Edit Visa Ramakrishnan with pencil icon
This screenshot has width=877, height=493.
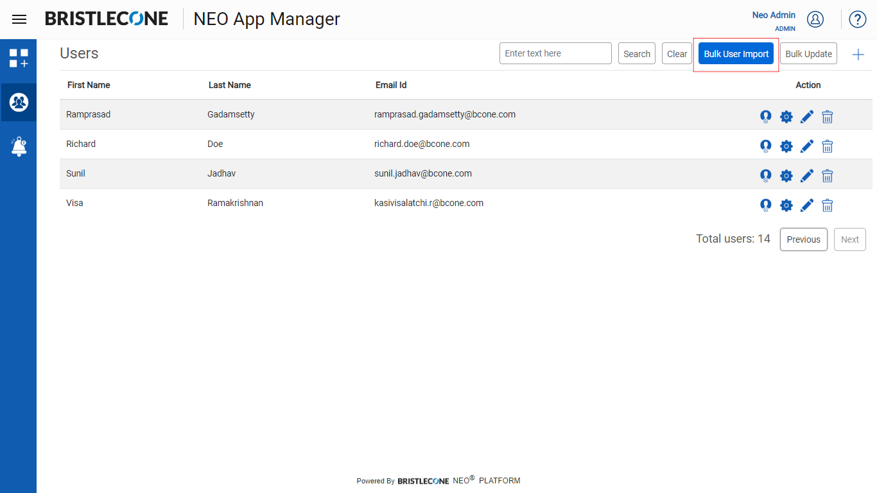807,205
